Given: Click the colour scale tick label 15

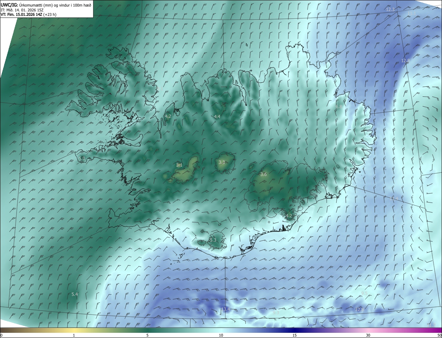Looking at the screenshot, I should 295,335.
